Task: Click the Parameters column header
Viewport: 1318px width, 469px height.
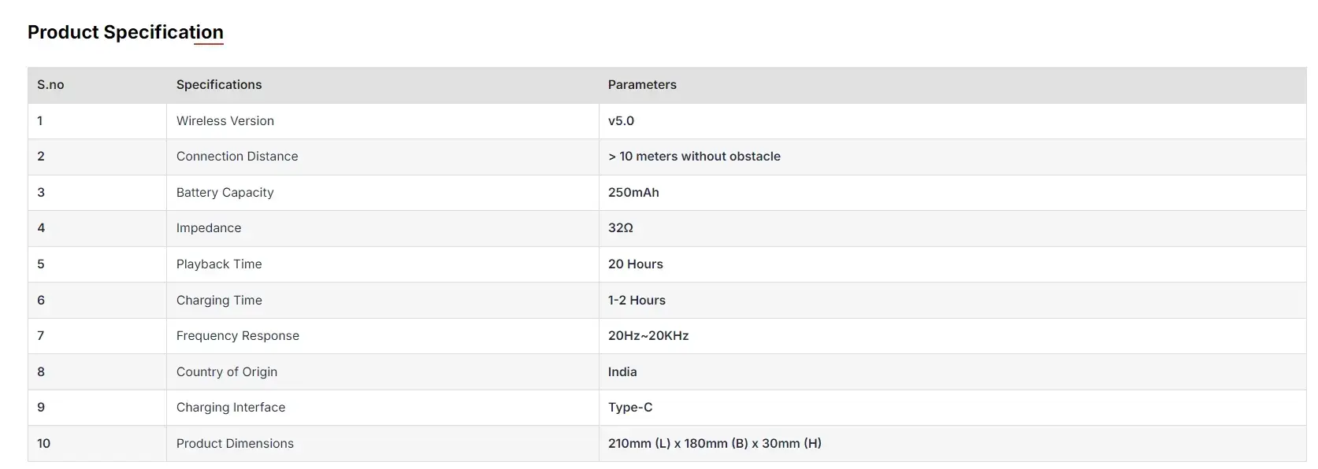Action: (x=642, y=85)
